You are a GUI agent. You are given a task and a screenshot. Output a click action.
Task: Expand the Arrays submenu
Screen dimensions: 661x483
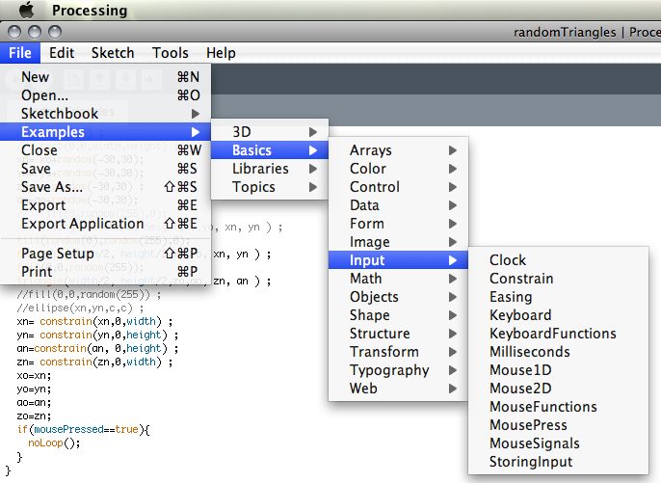click(x=398, y=150)
